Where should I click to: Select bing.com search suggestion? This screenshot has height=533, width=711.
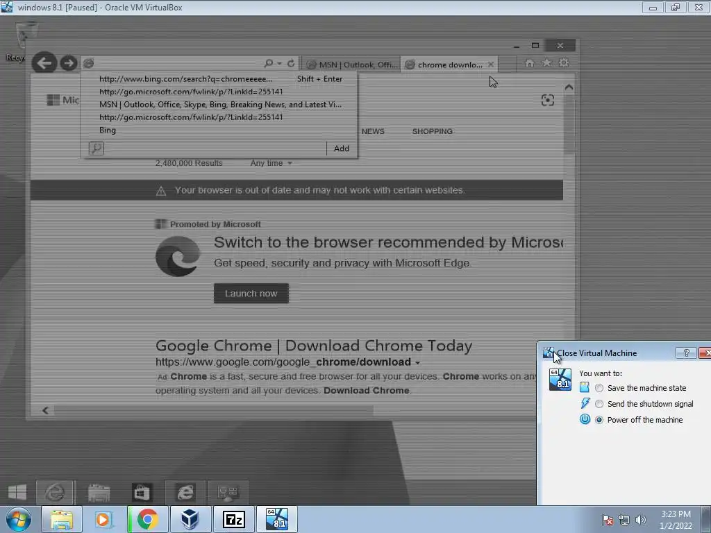click(x=220, y=79)
